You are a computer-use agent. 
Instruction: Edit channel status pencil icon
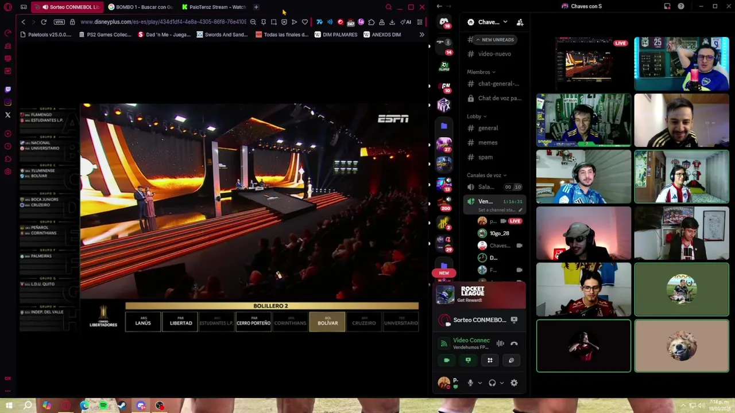click(x=520, y=210)
